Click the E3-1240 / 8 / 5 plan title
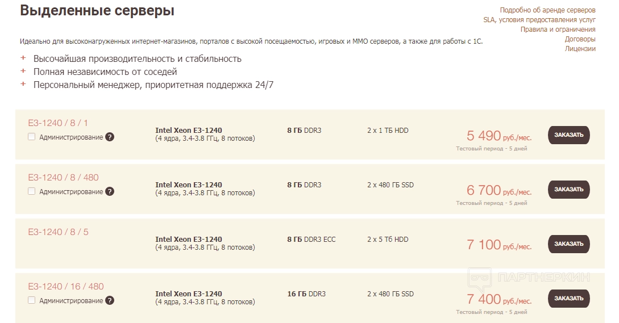This screenshot has width=619, height=323. pos(58,232)
